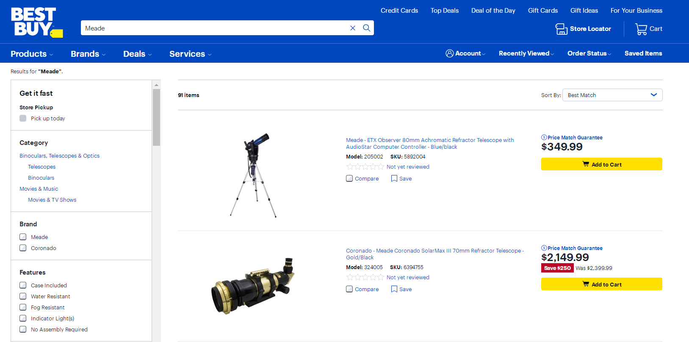Open the Brands menu
689x342 pixels.
88,54
